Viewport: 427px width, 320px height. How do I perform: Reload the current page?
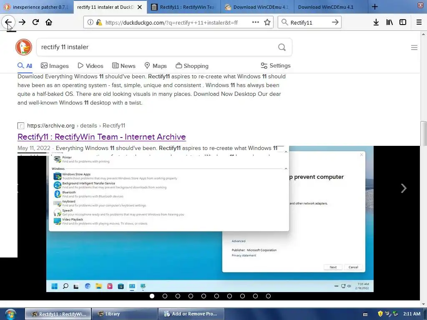click(x=35, y=22)
